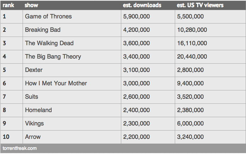Click How I Met Your Mother cell
The height and width of the screenshot is (154, 246).
(72, 83)
